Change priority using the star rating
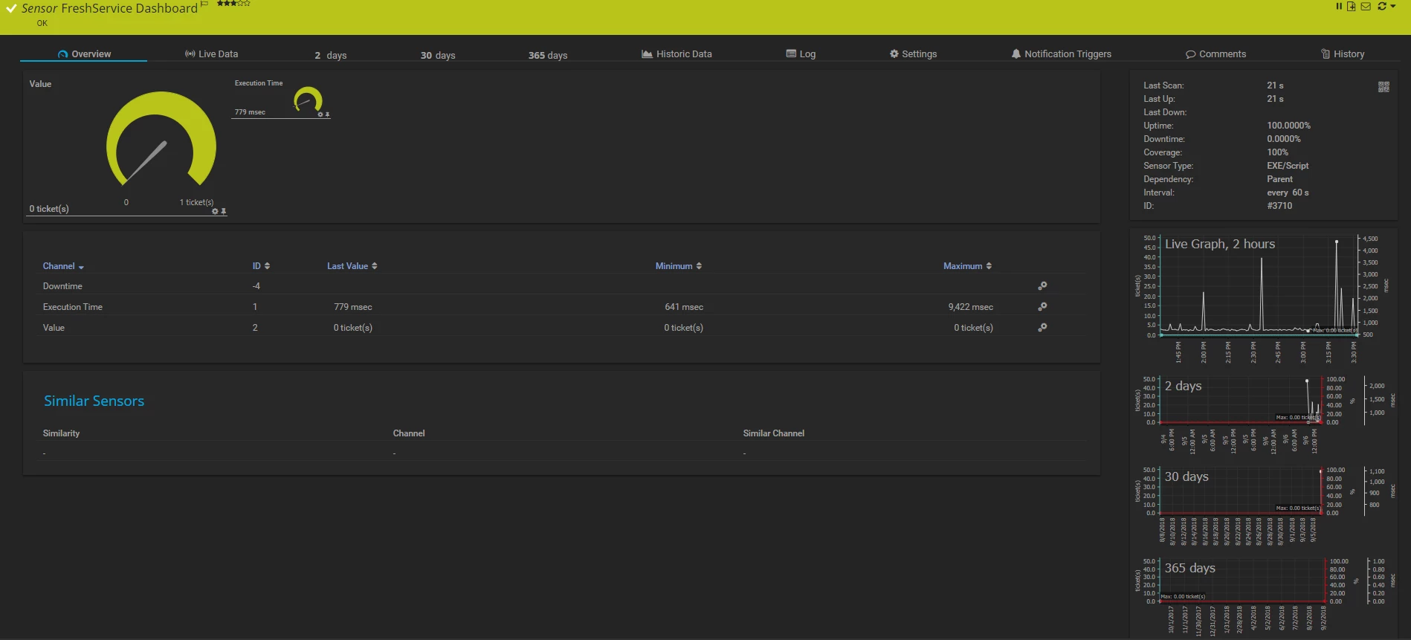This screenshot has height=640, width=1411. point(233,4)
